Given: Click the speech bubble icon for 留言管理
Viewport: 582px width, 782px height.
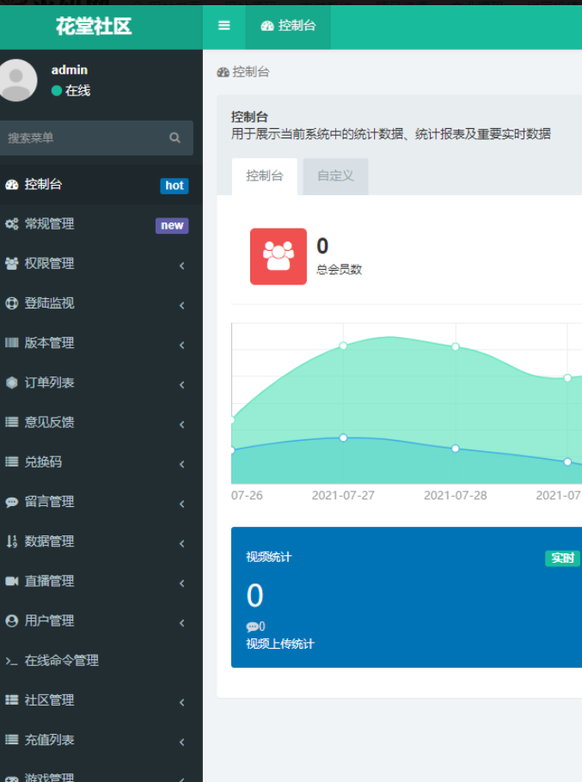Looking at the screenshot, I should (x=11, y=502).
